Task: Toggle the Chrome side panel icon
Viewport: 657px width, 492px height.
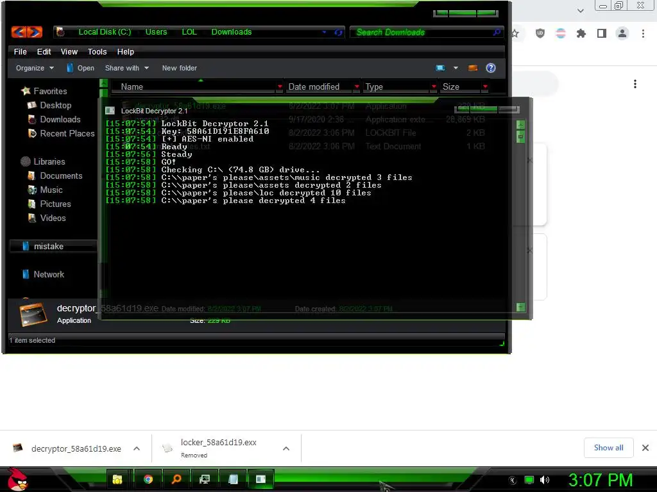Action: pyautogui.click(x=602, y=33)
